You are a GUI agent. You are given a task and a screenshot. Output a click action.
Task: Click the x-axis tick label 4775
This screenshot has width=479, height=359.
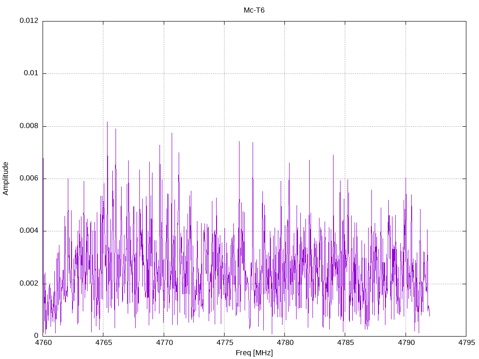(225, 343)
